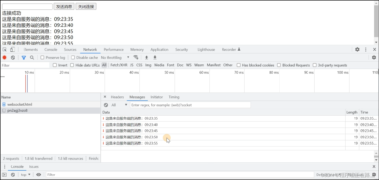Select the pn2agj3vzo8 request
Image resolution: width=379 pixels, height=180 pixels.
[x=50, y=110]
